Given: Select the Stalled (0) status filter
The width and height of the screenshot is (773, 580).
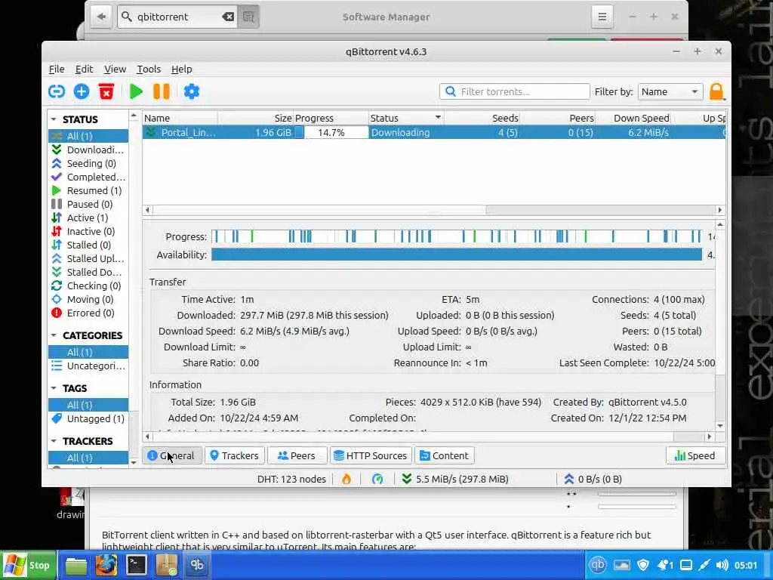Looking at the screenshot, I should [88, 245].
